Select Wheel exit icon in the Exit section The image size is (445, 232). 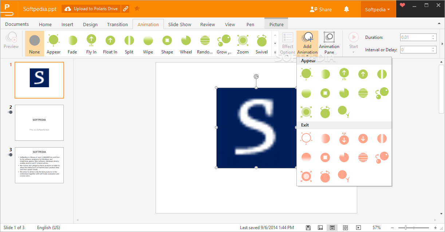click(344, 157)
